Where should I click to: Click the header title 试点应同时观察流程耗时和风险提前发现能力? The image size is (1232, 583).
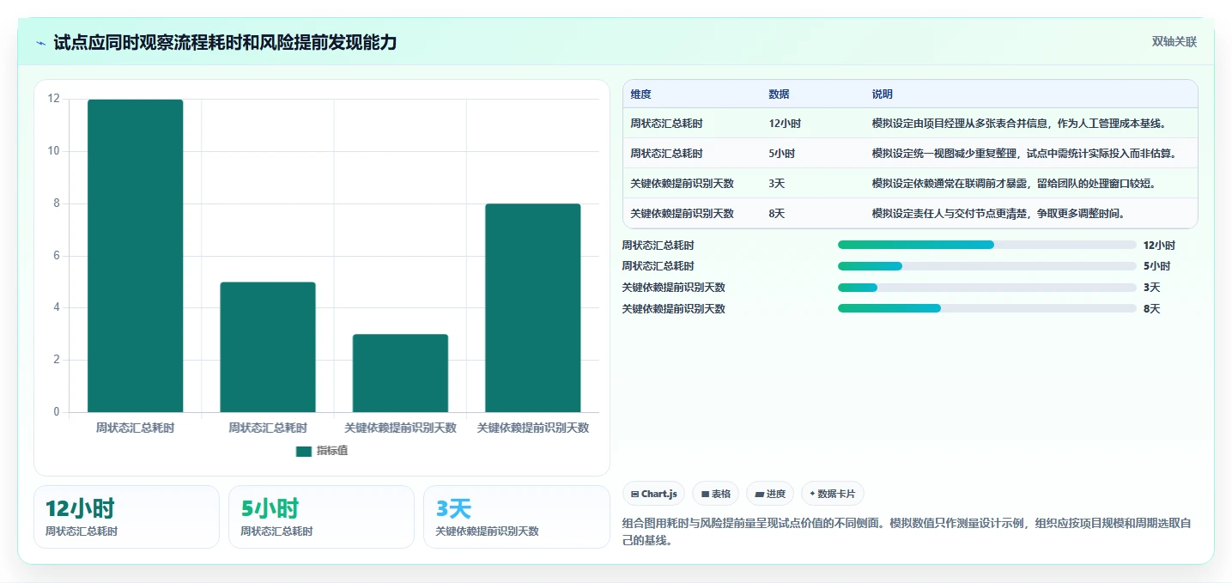click(x=225, y=43)
